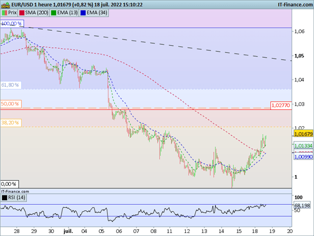Click the black RSI (14) swatch
Screen dimensions: 314x236
coord(4,198)
